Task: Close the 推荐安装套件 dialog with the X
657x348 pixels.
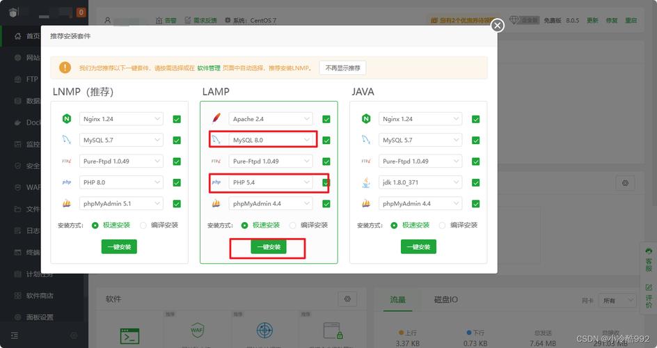Action: point(497,26)
